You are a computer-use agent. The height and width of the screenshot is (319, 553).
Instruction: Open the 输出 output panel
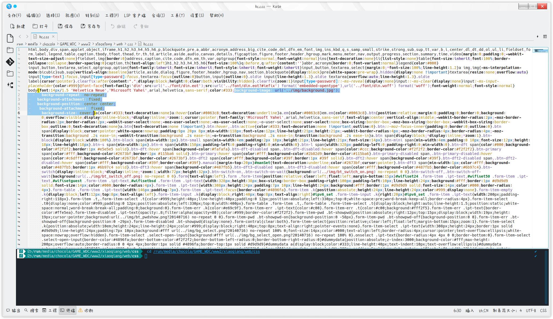click(13, 310)
